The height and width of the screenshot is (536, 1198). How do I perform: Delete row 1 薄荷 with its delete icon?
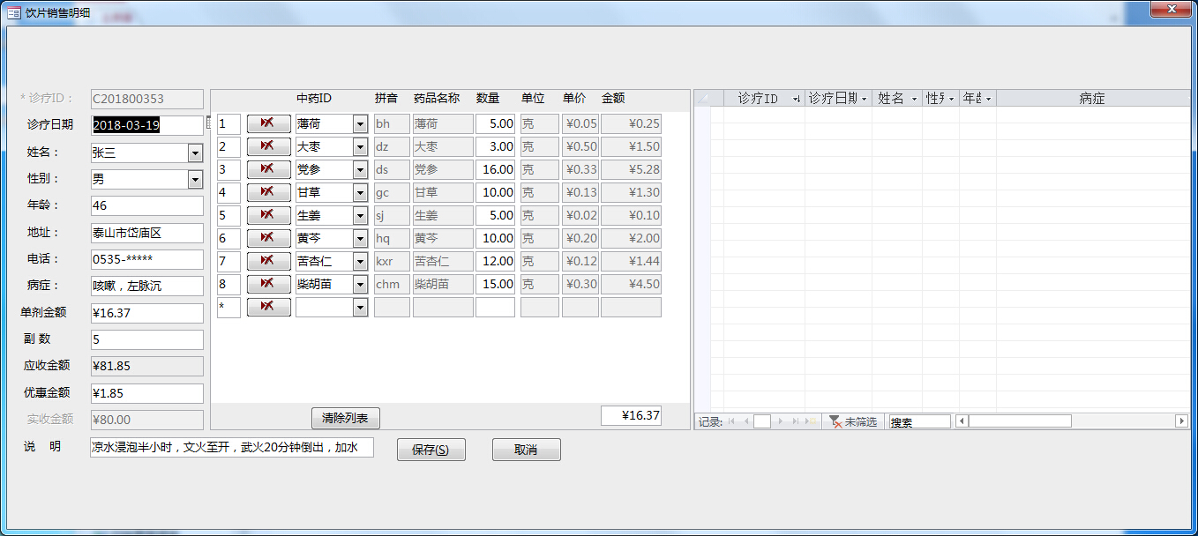268,123
